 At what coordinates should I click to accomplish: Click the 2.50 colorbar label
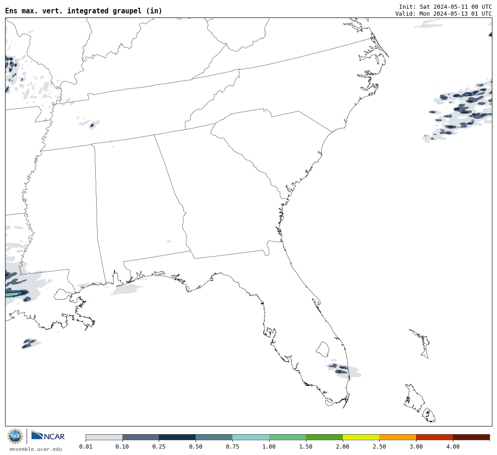379,447
